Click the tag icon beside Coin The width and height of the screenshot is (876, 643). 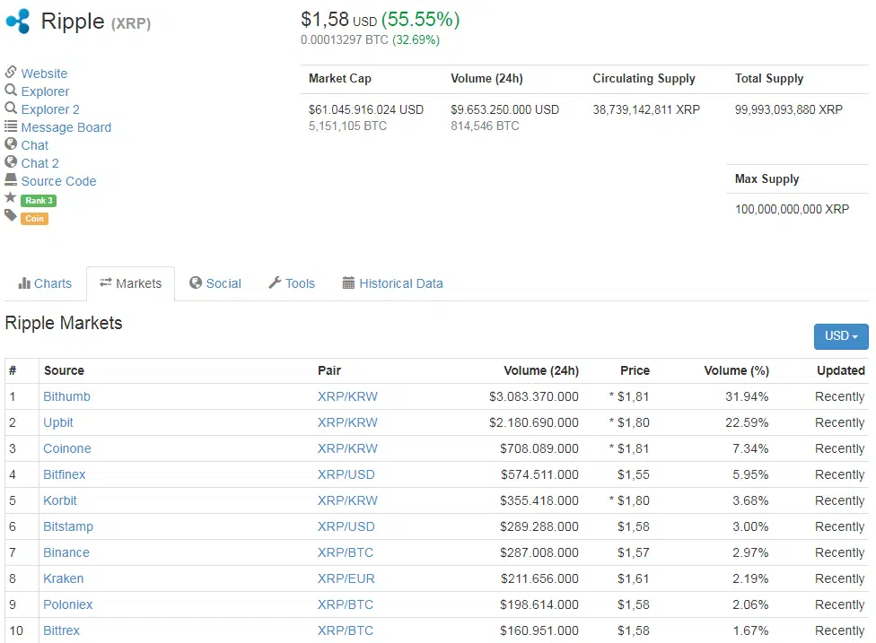point(11,215)
